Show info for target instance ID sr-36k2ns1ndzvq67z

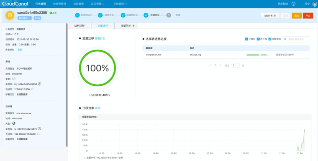pyautogui.click(x=39, y=128)
